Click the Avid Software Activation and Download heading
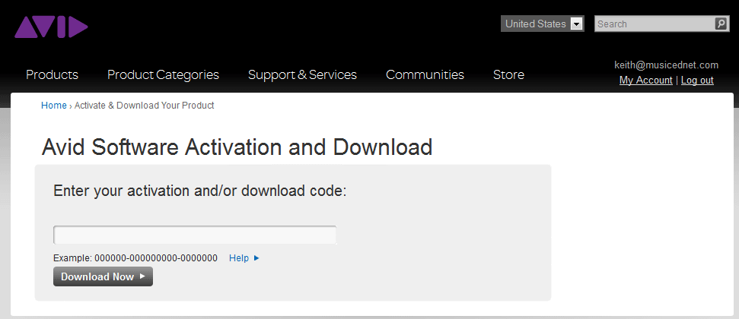The width and height of the screenshot is (739, 319). click(x=237, y=147)
